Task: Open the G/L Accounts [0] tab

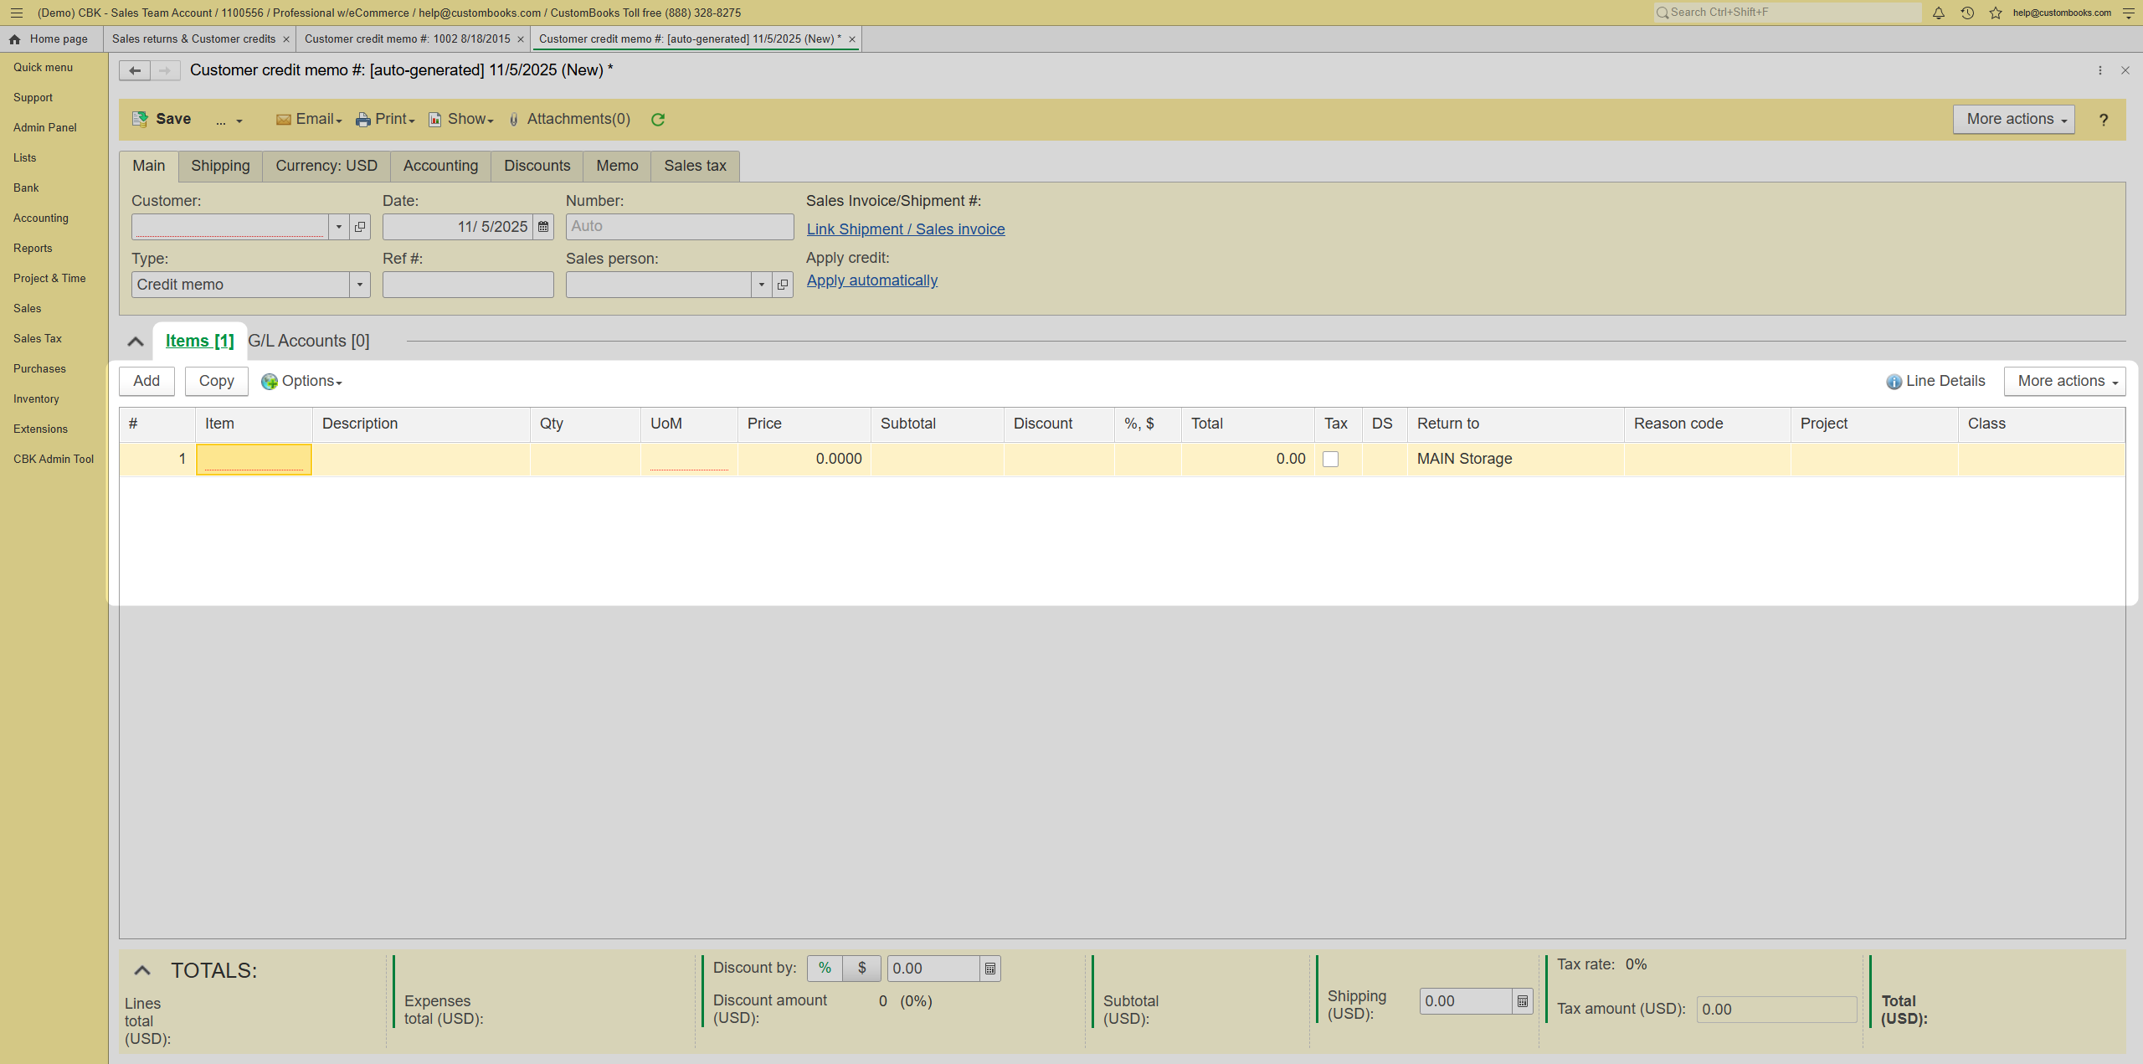Action: (x=309, y=341)
